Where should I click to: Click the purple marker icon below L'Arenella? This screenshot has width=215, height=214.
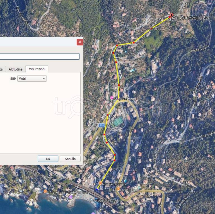71,197
